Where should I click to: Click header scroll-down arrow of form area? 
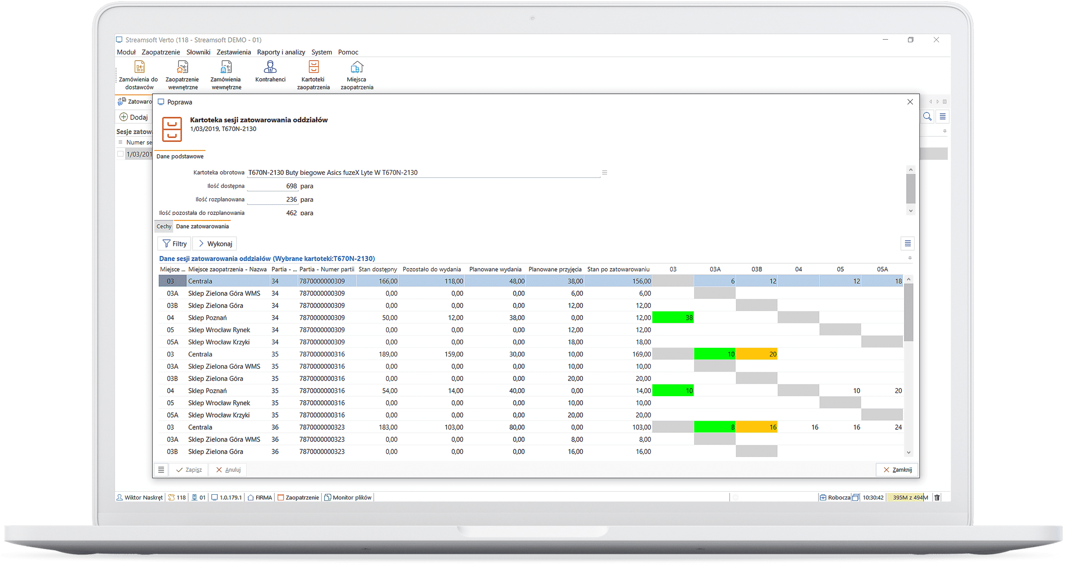click(910, 211)
